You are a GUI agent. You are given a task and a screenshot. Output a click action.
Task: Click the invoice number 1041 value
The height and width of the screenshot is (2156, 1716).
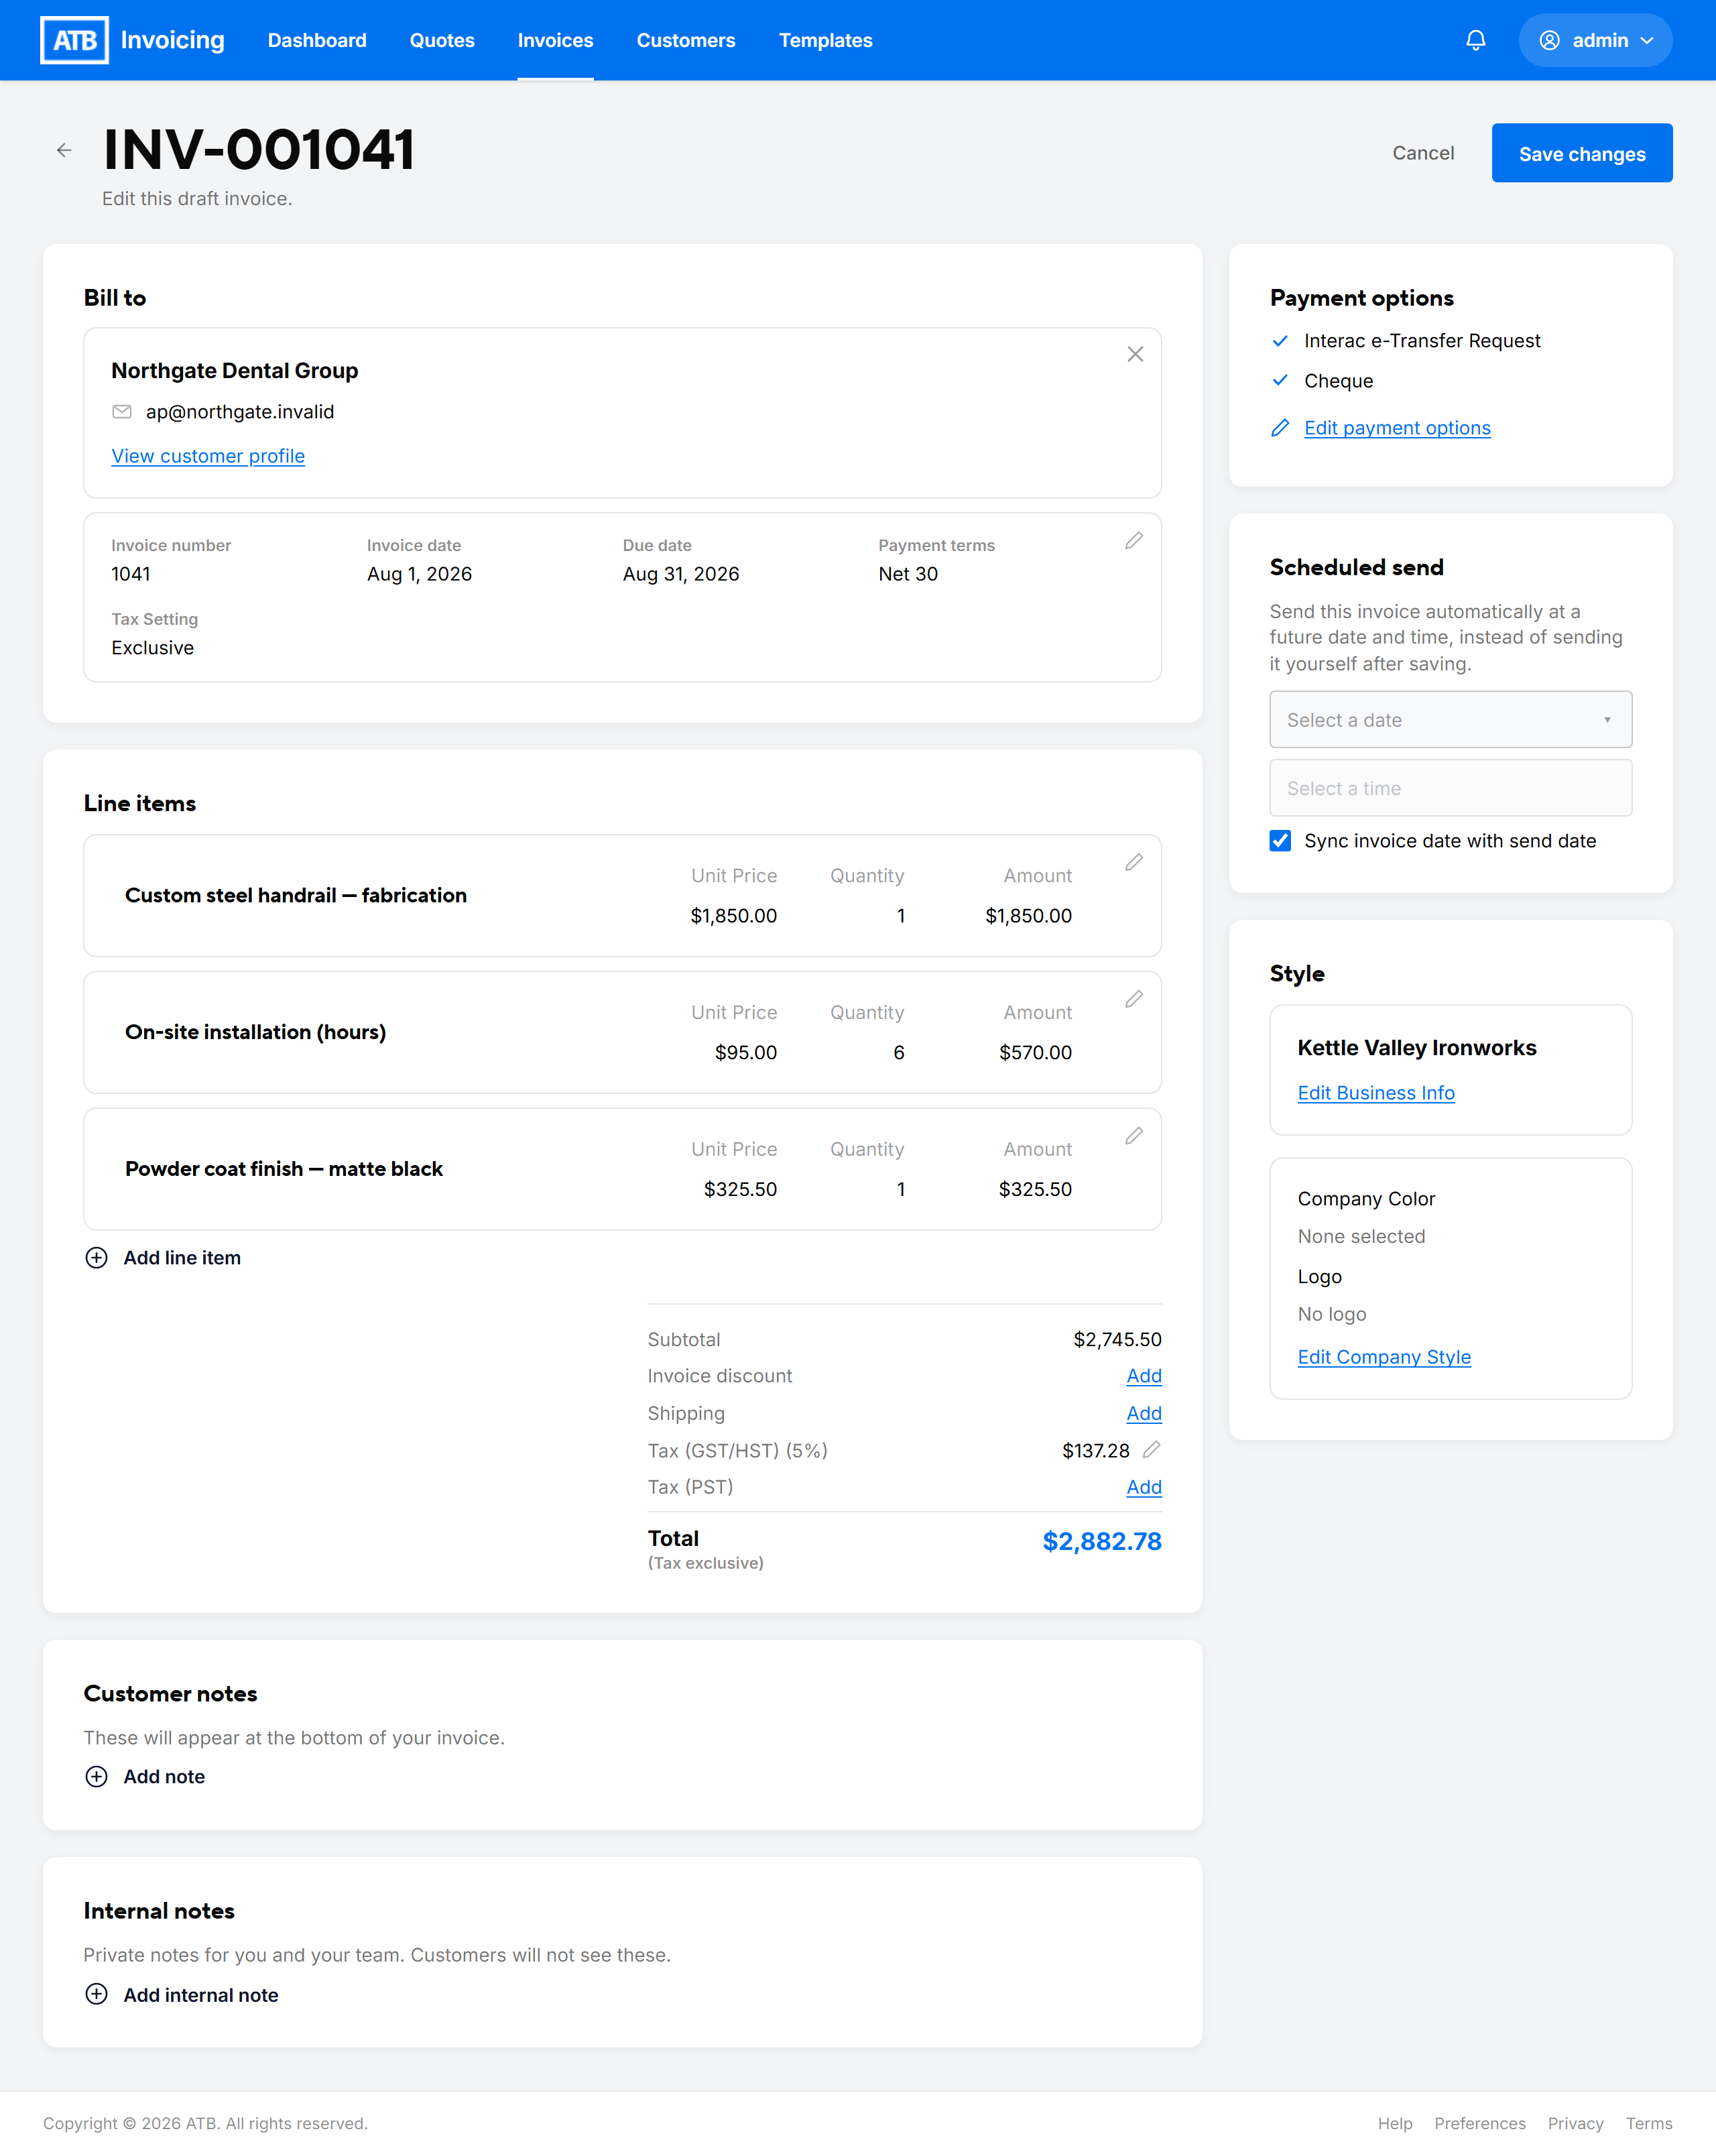[x=130, y=574]
